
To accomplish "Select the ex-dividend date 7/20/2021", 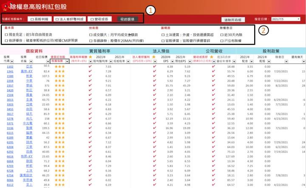I will point(281,71).
